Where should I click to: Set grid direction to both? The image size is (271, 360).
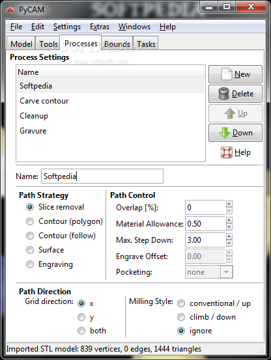pyautogui.click(x=81, y=331)
